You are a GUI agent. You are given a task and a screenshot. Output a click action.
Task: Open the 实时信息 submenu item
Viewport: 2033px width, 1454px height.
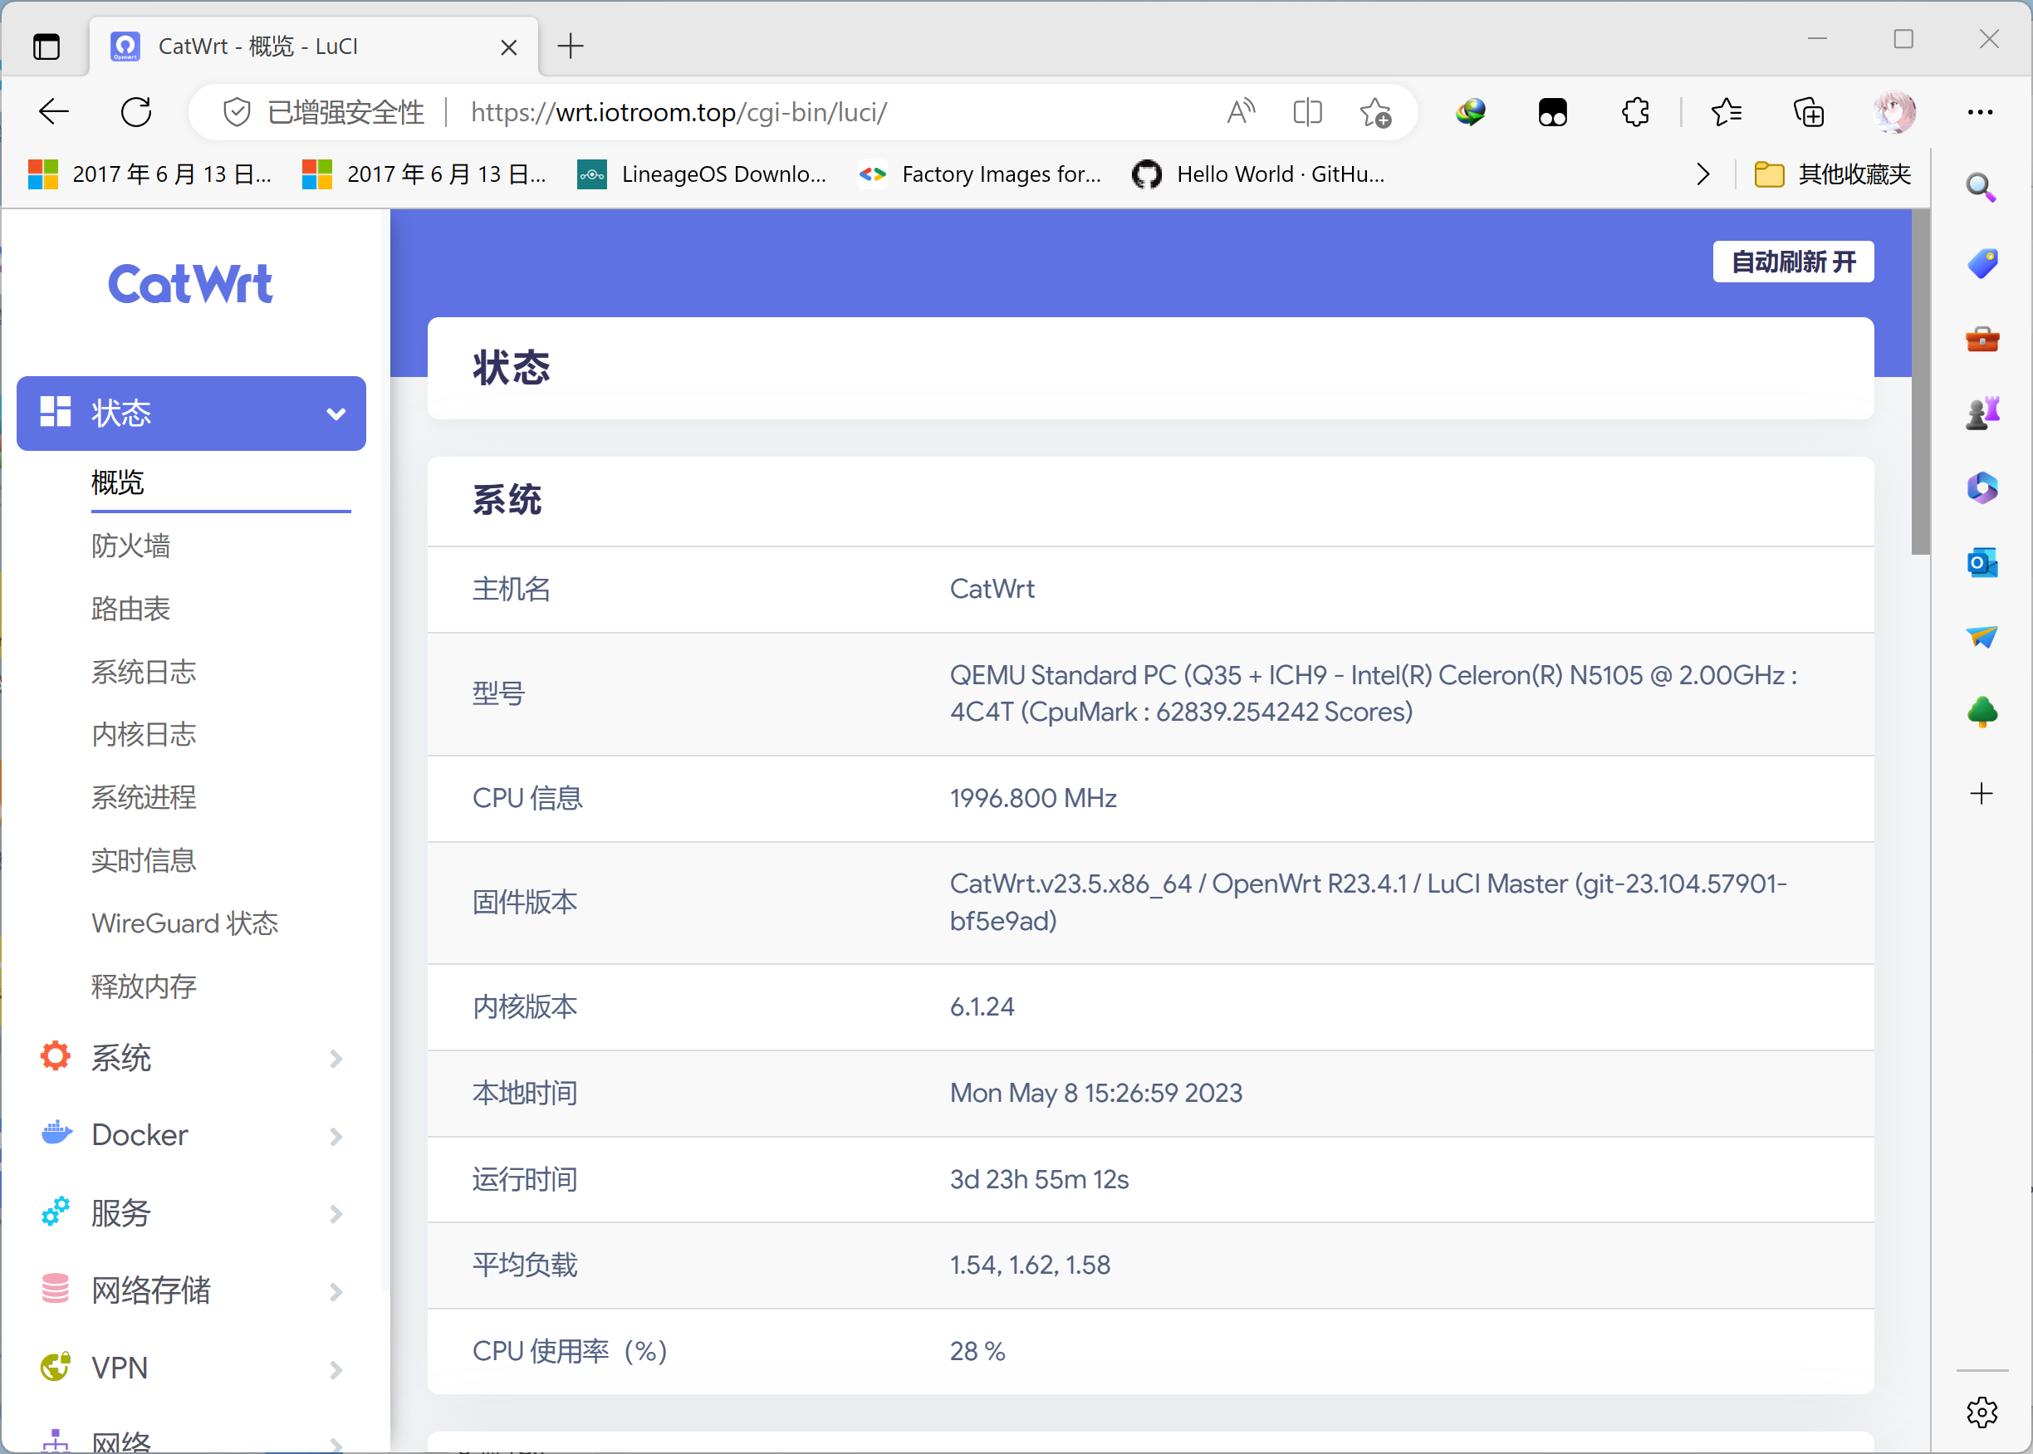point(143,860)
